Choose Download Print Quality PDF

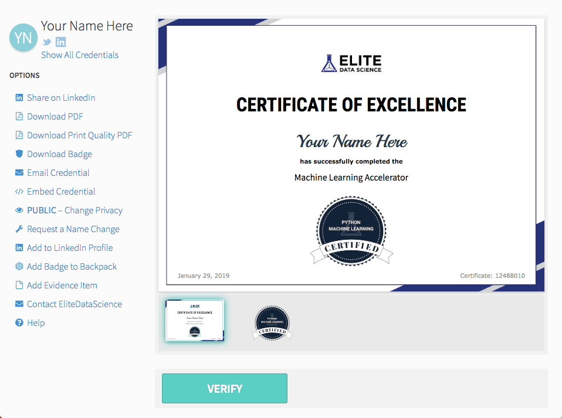point(80,135)
